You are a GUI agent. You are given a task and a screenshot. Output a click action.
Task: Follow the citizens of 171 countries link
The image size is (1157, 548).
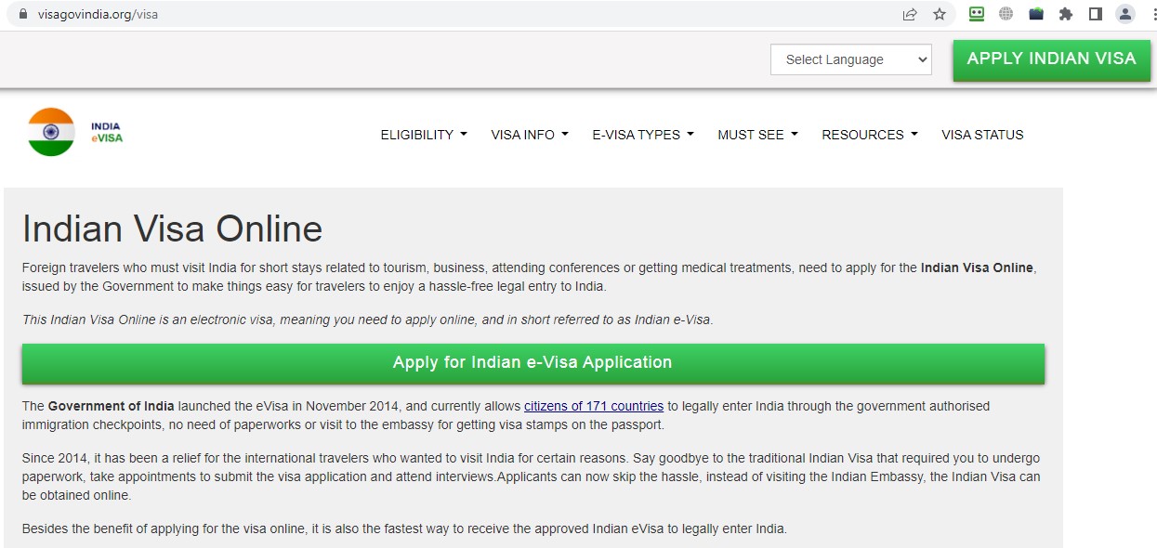[x=594, y=406]
